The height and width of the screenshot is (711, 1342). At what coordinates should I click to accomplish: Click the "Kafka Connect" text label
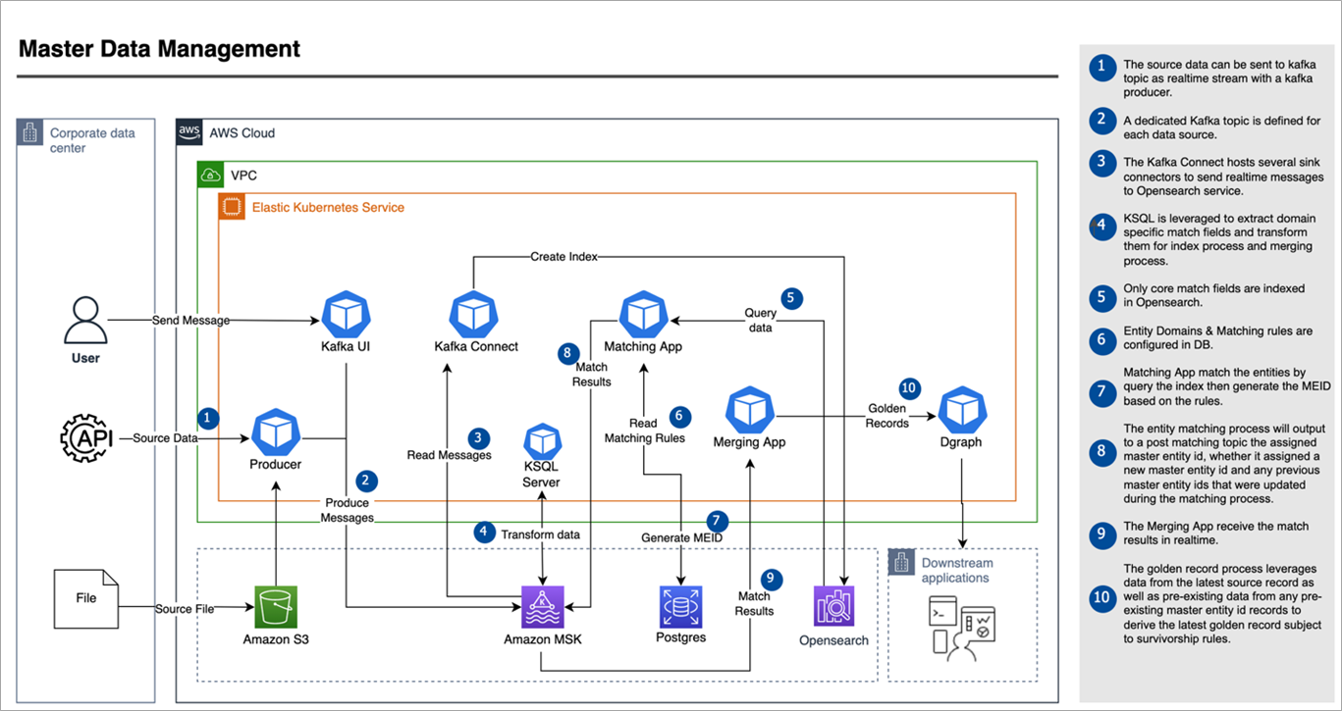point(476,346)
